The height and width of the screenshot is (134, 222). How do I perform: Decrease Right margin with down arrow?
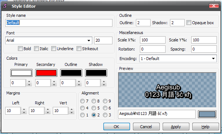[x=48, y=112]
